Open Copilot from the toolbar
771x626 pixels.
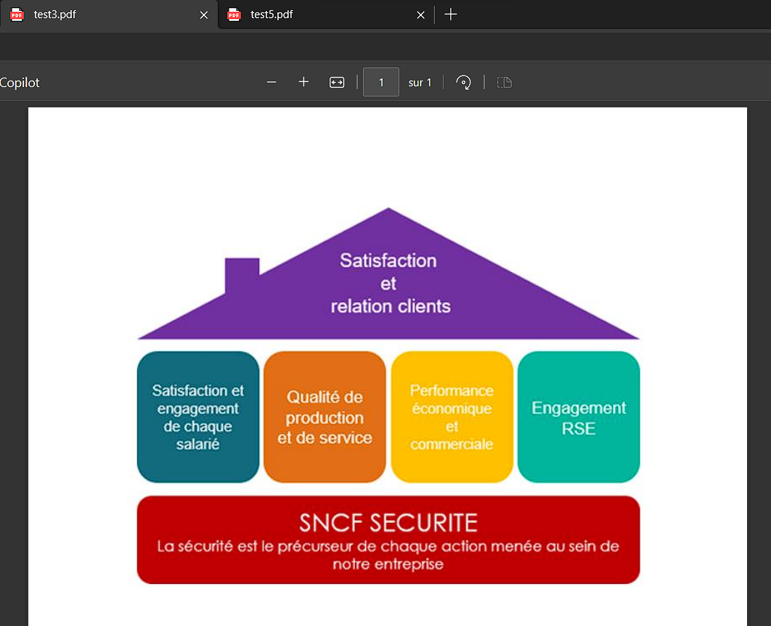point(20,83)
